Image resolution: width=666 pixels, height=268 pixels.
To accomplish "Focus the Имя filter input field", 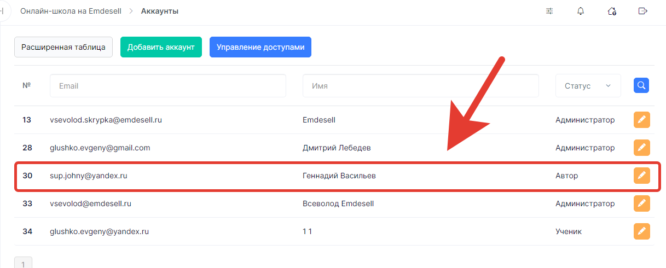I will (x=420, y=86).
